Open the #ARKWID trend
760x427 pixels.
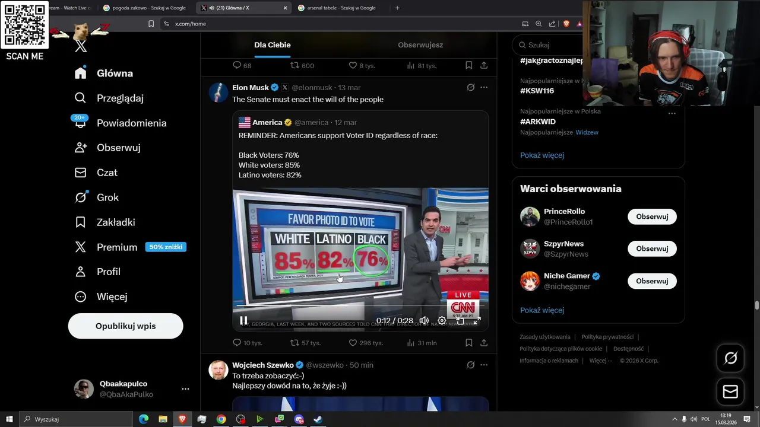538,122
